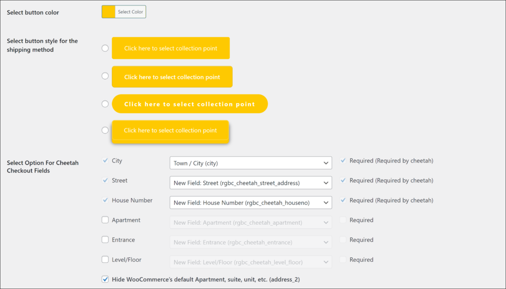The image size is (506, 289).
Task: Open the Town / City field dropdown
Action: pyautogui.click(x=251, y=163)
